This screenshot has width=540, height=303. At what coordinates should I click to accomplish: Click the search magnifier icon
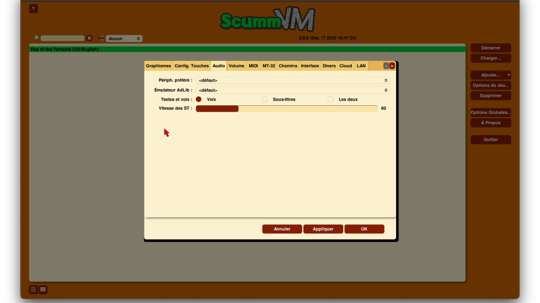tap(36, 38)
